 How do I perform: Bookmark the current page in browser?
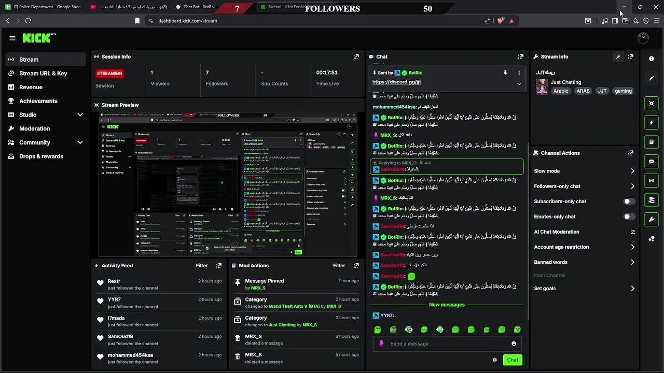tap(137, 21)
